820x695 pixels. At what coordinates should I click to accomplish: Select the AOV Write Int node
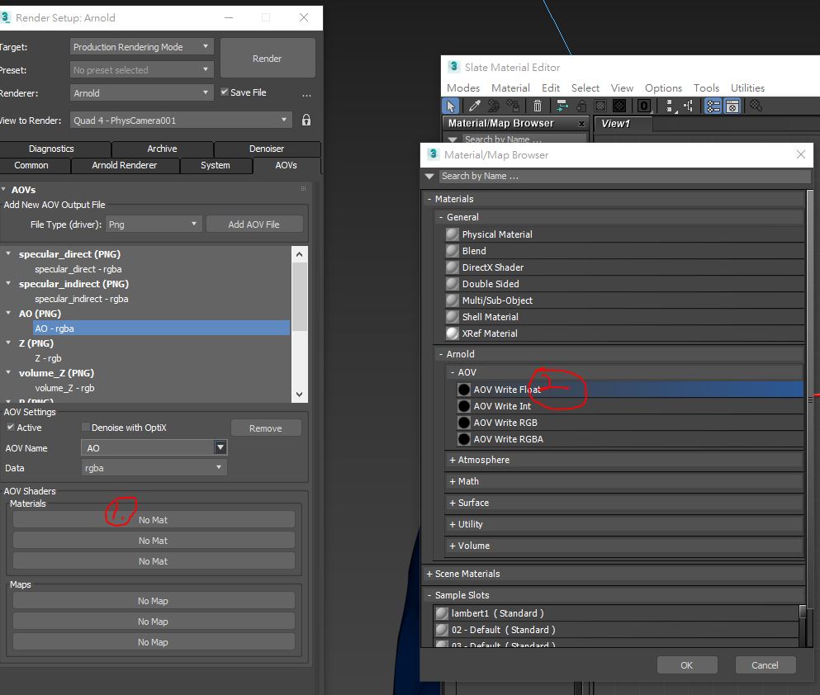coord(502,406)
